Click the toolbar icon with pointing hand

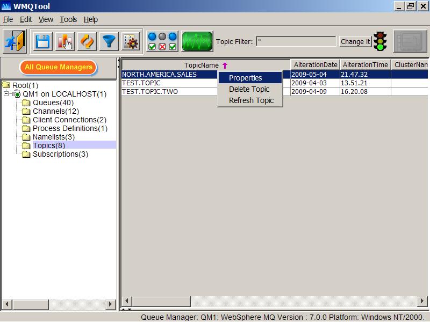(65, 42)
